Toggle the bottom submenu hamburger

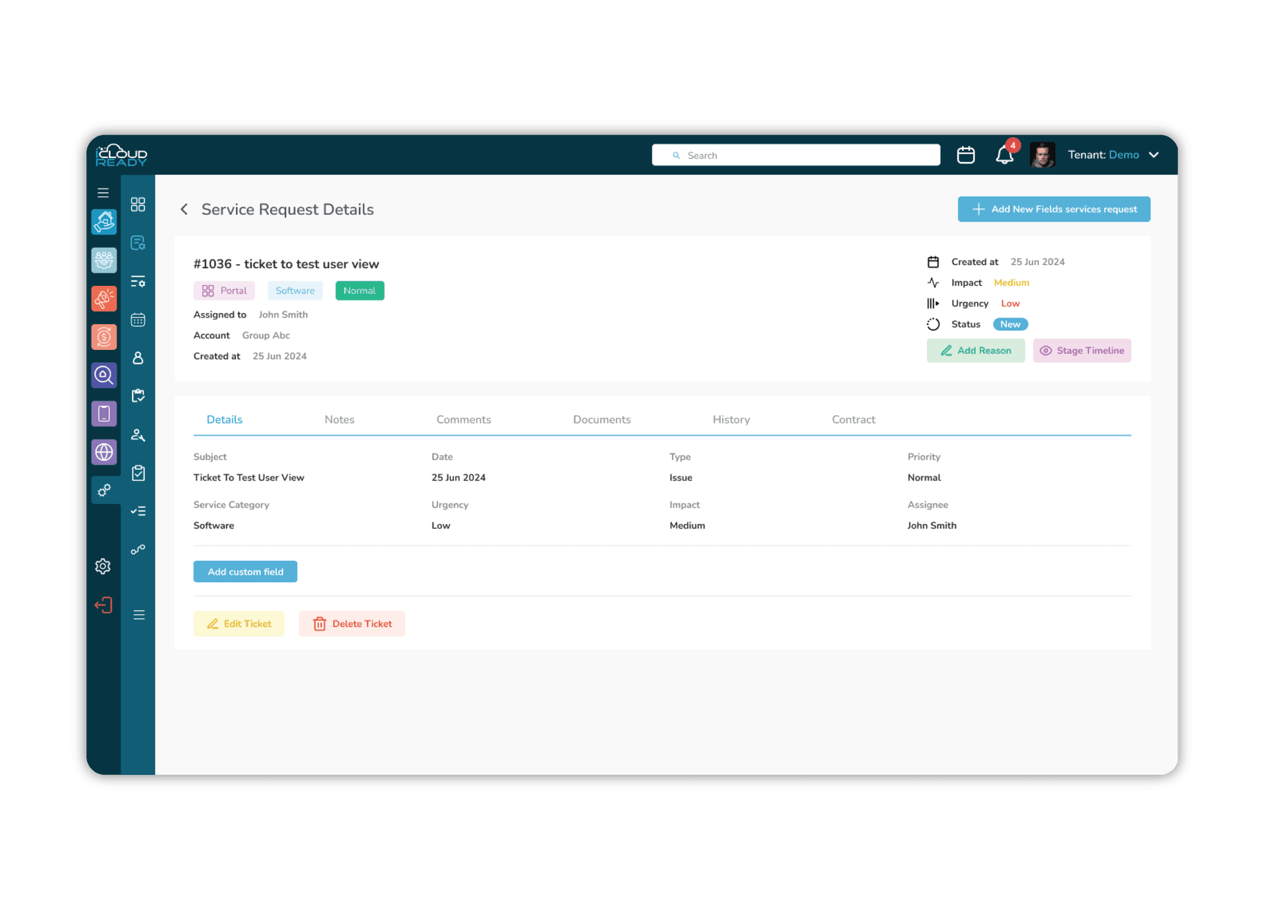139,615
